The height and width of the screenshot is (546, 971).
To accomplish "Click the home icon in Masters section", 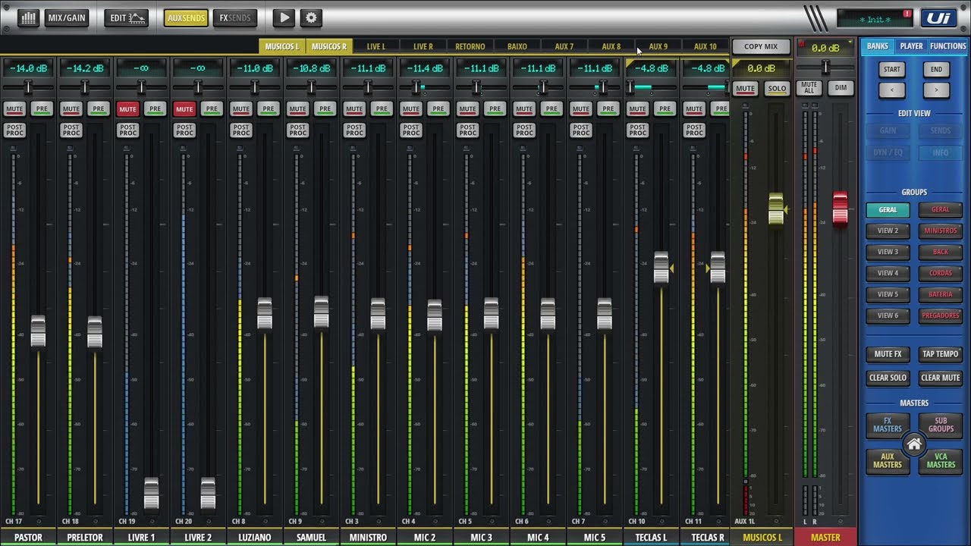I will point(914,445).
